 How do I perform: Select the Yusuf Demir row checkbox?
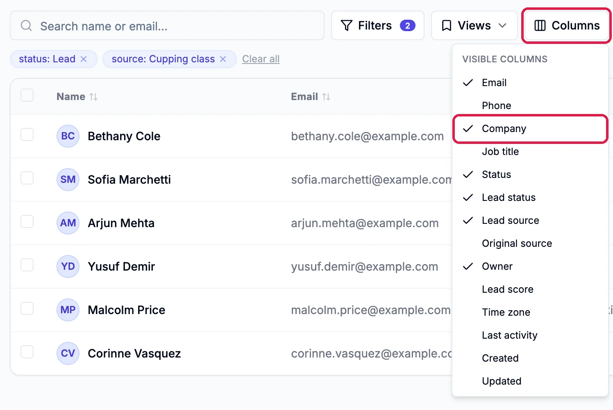pyautogui.click(x=27, y=265)
